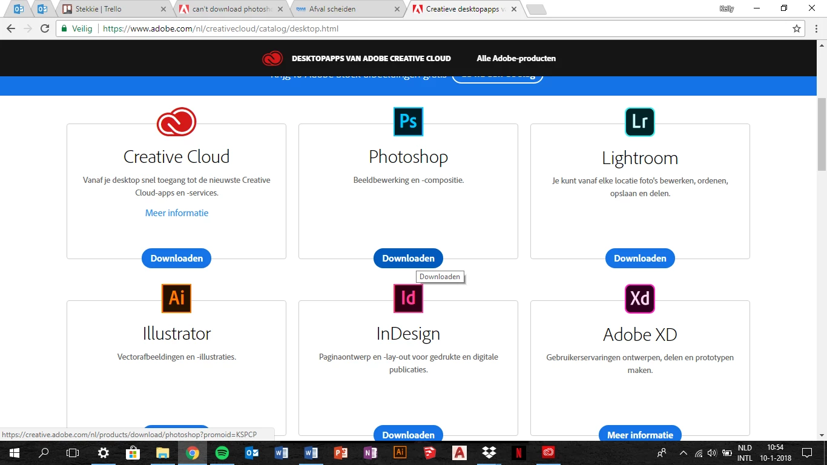This screenshot has height=465, width=827.
Task: Click the Lightroom card title text
Action: point(640,158)
